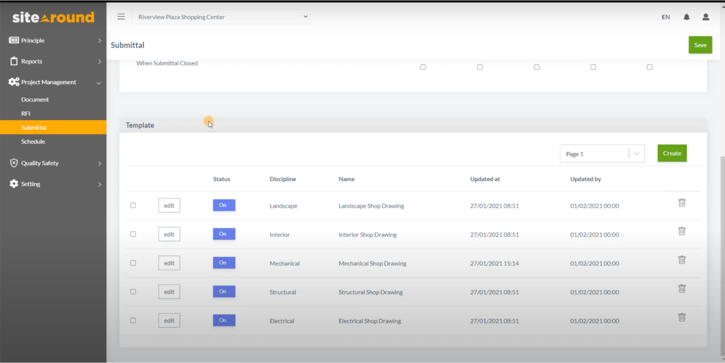Delete the Structural Shop Drawing template
The width and height of the screenshot is (725, 363).
[682, 288]
